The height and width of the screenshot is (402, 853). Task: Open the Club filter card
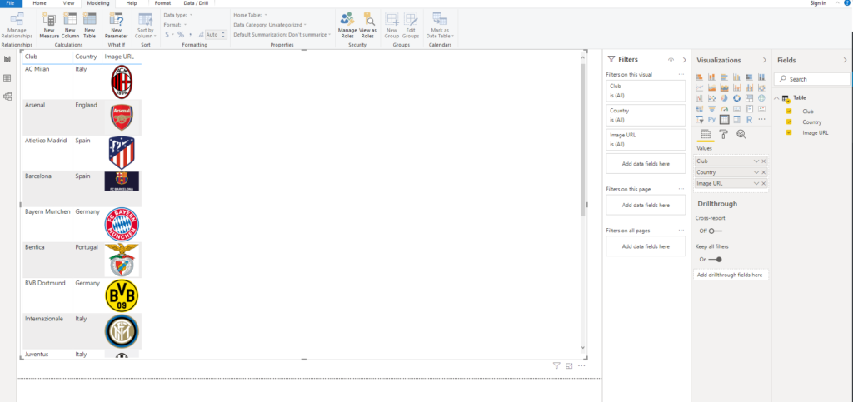(x=646, y=91)
